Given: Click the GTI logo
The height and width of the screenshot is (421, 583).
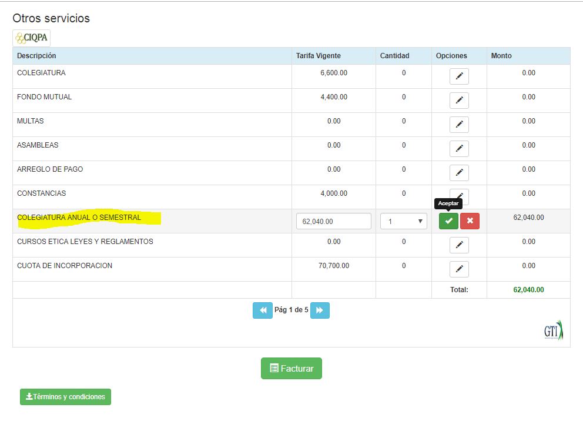Looking at the screenshot, I should click(x=553, y=331).
